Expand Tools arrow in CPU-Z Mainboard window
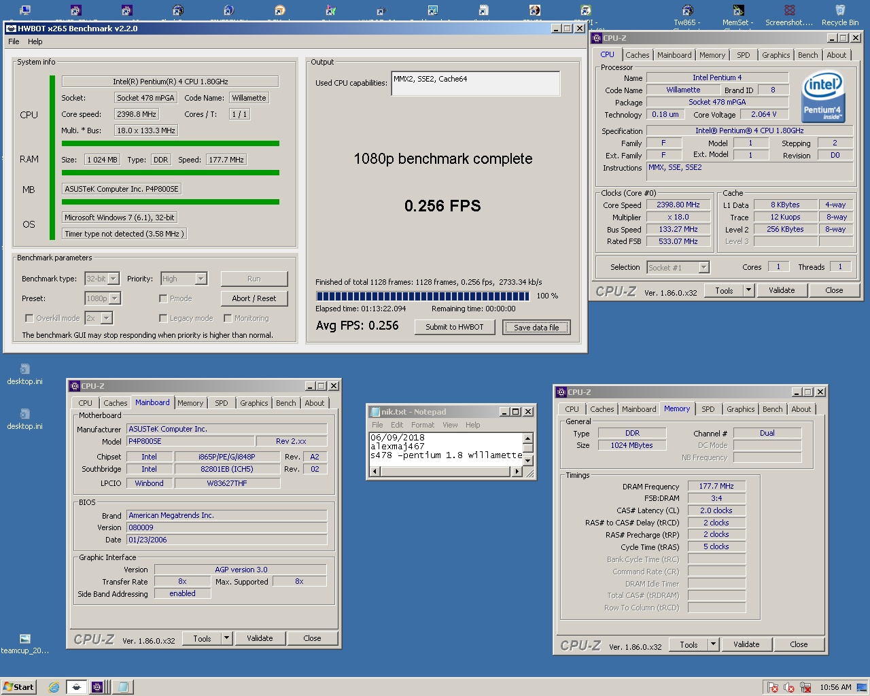 tap(226, 638)
